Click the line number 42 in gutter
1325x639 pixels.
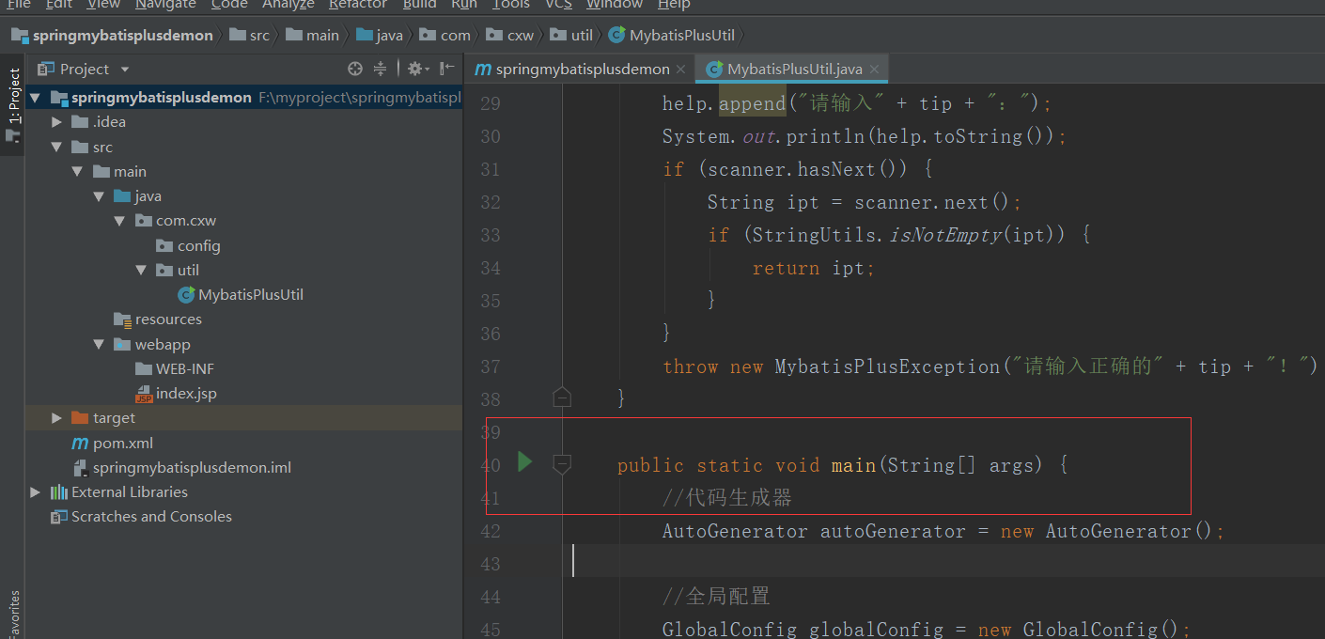490,531
